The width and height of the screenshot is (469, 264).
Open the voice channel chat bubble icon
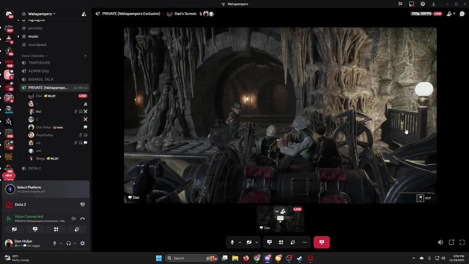(x=462, y=14)
